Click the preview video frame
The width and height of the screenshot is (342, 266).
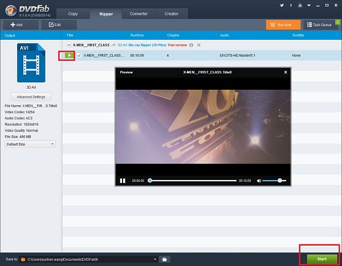click(203, 127)
